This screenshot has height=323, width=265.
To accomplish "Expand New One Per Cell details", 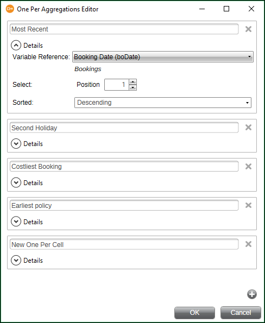I will tap(16, 261).
